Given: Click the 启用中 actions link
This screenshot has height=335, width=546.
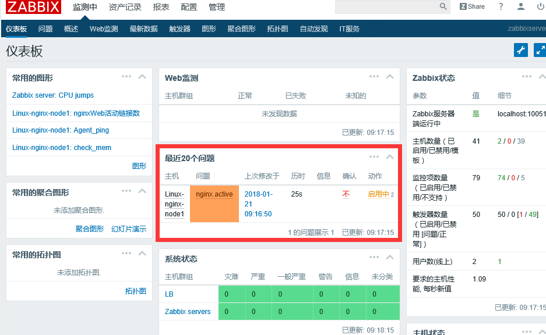Looking at the screenshot, I should [x=379, y=194].
